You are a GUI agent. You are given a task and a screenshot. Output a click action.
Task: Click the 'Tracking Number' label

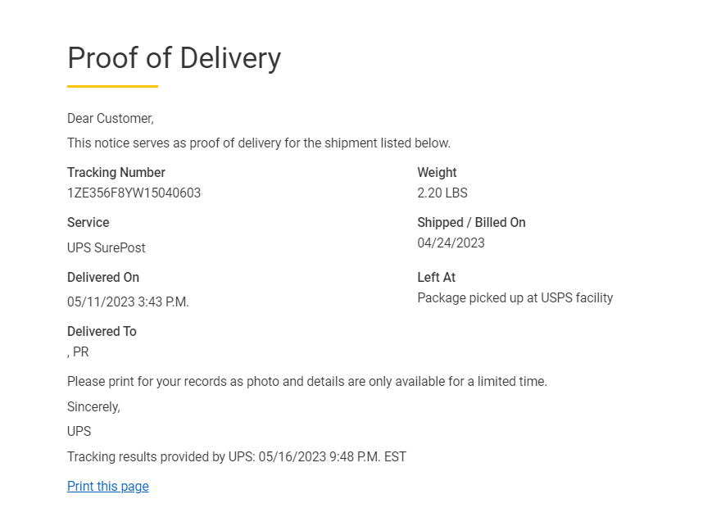116,173
